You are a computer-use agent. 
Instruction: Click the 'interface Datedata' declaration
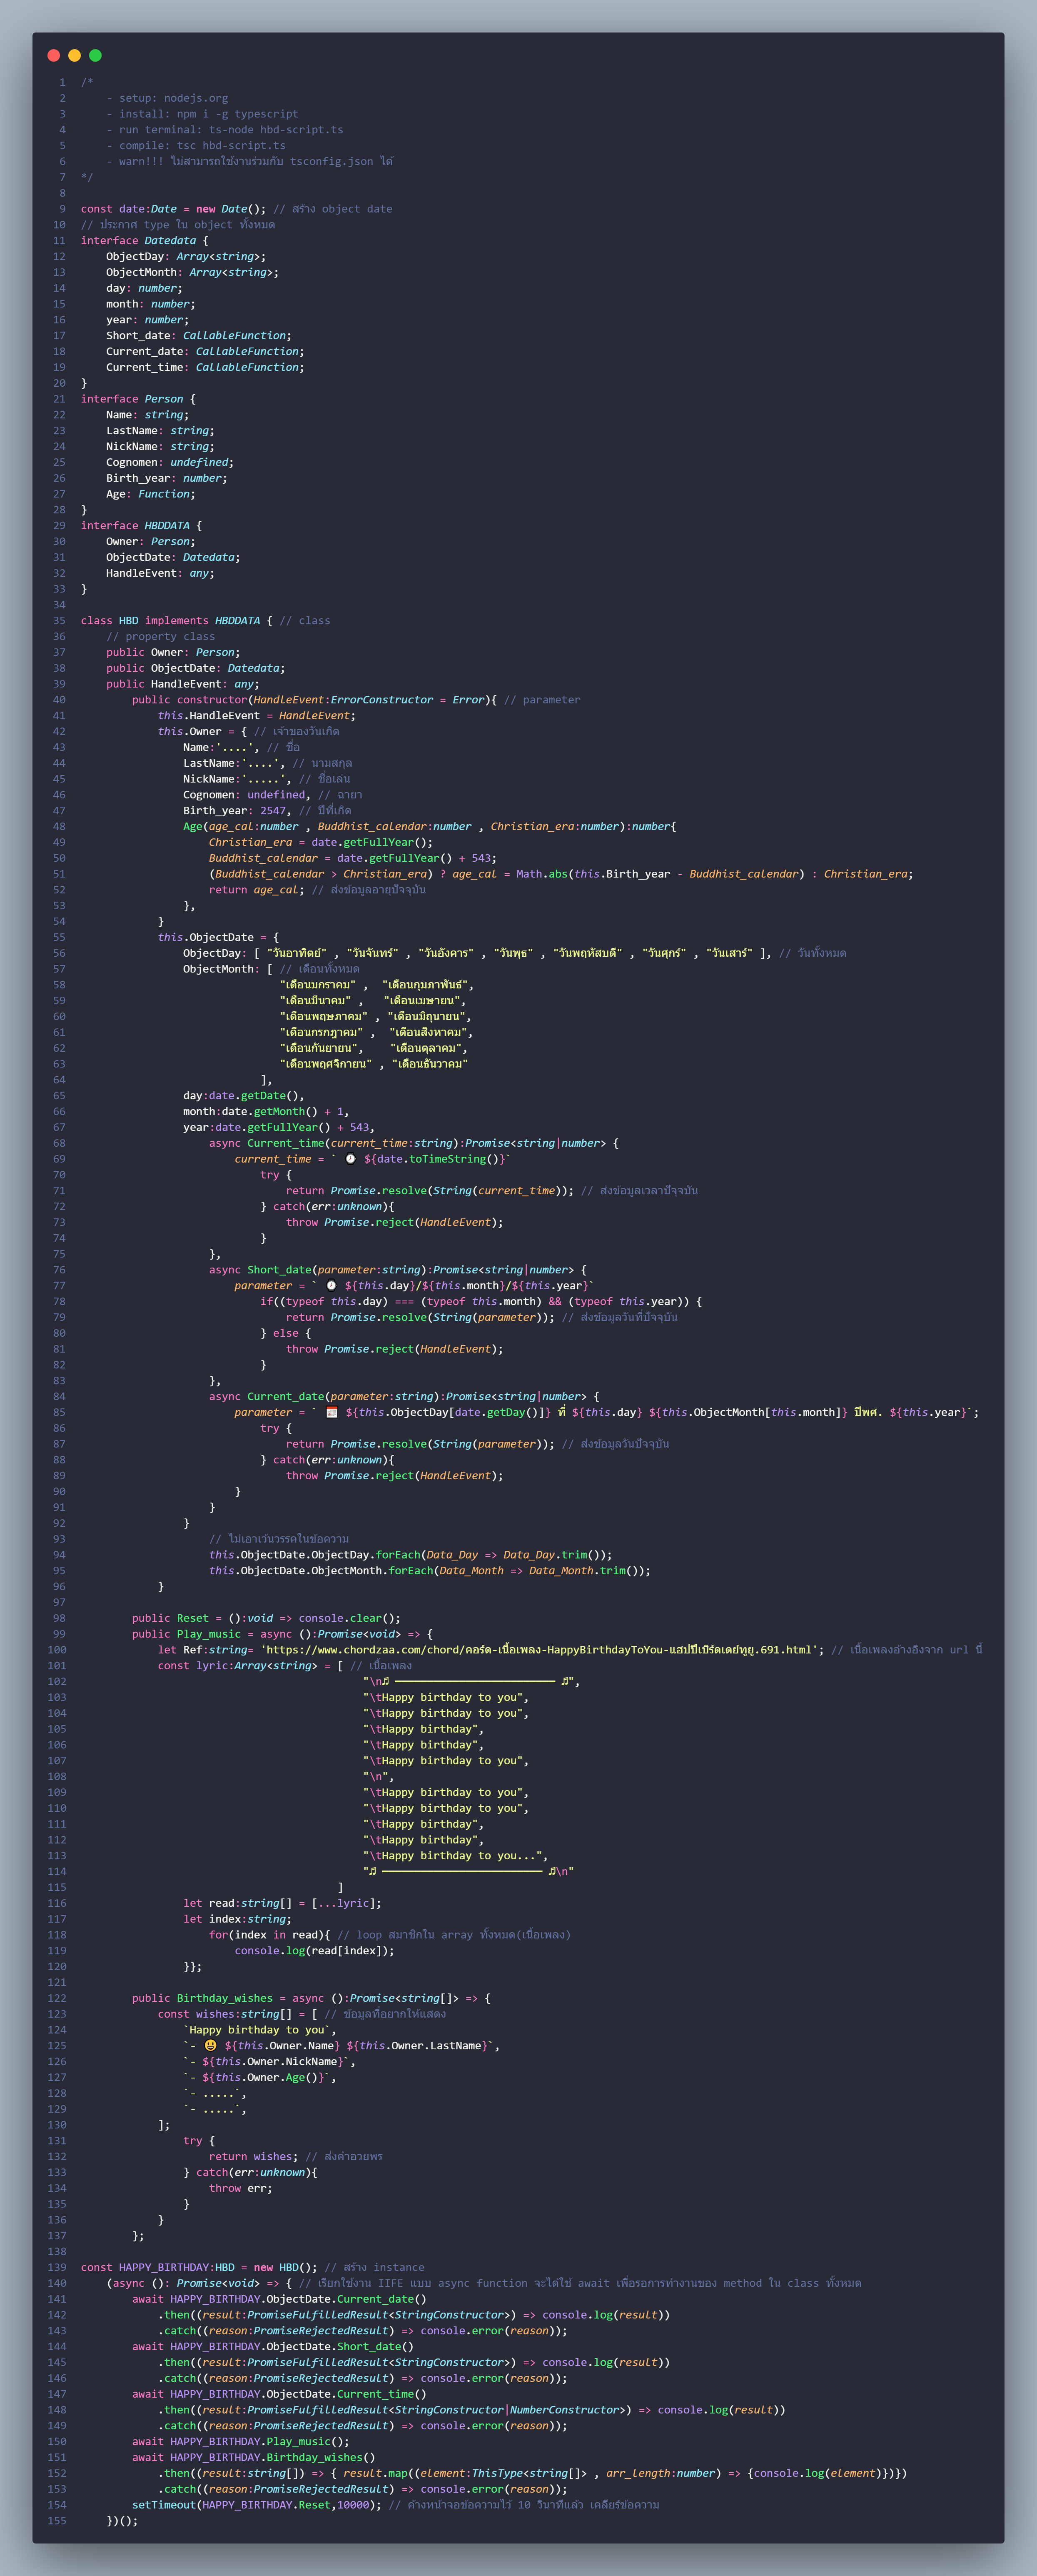pyautogui.click(x=139, y=240)
